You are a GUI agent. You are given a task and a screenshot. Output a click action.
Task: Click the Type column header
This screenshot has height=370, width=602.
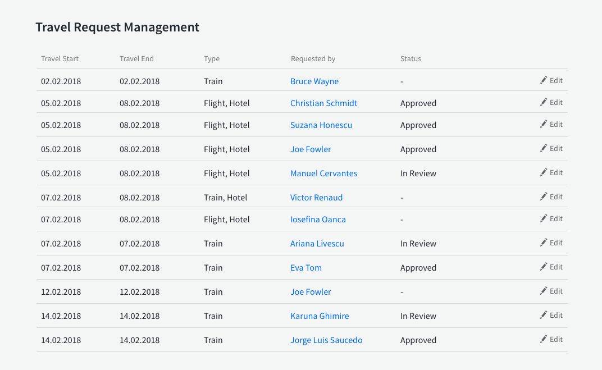click(212, 58)
